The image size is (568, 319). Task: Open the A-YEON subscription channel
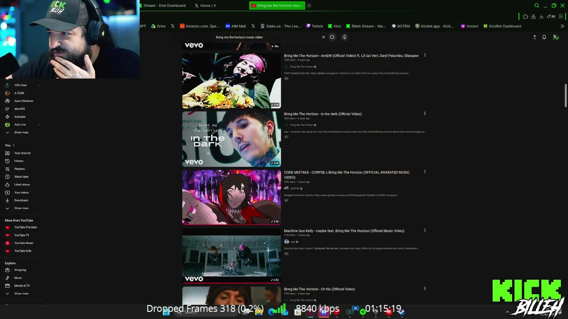[x=19, y=93]
